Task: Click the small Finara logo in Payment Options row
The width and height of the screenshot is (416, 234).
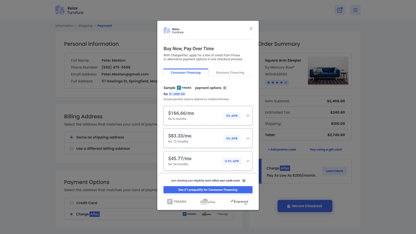Action: pyautogui.click(x=189, y=214)
